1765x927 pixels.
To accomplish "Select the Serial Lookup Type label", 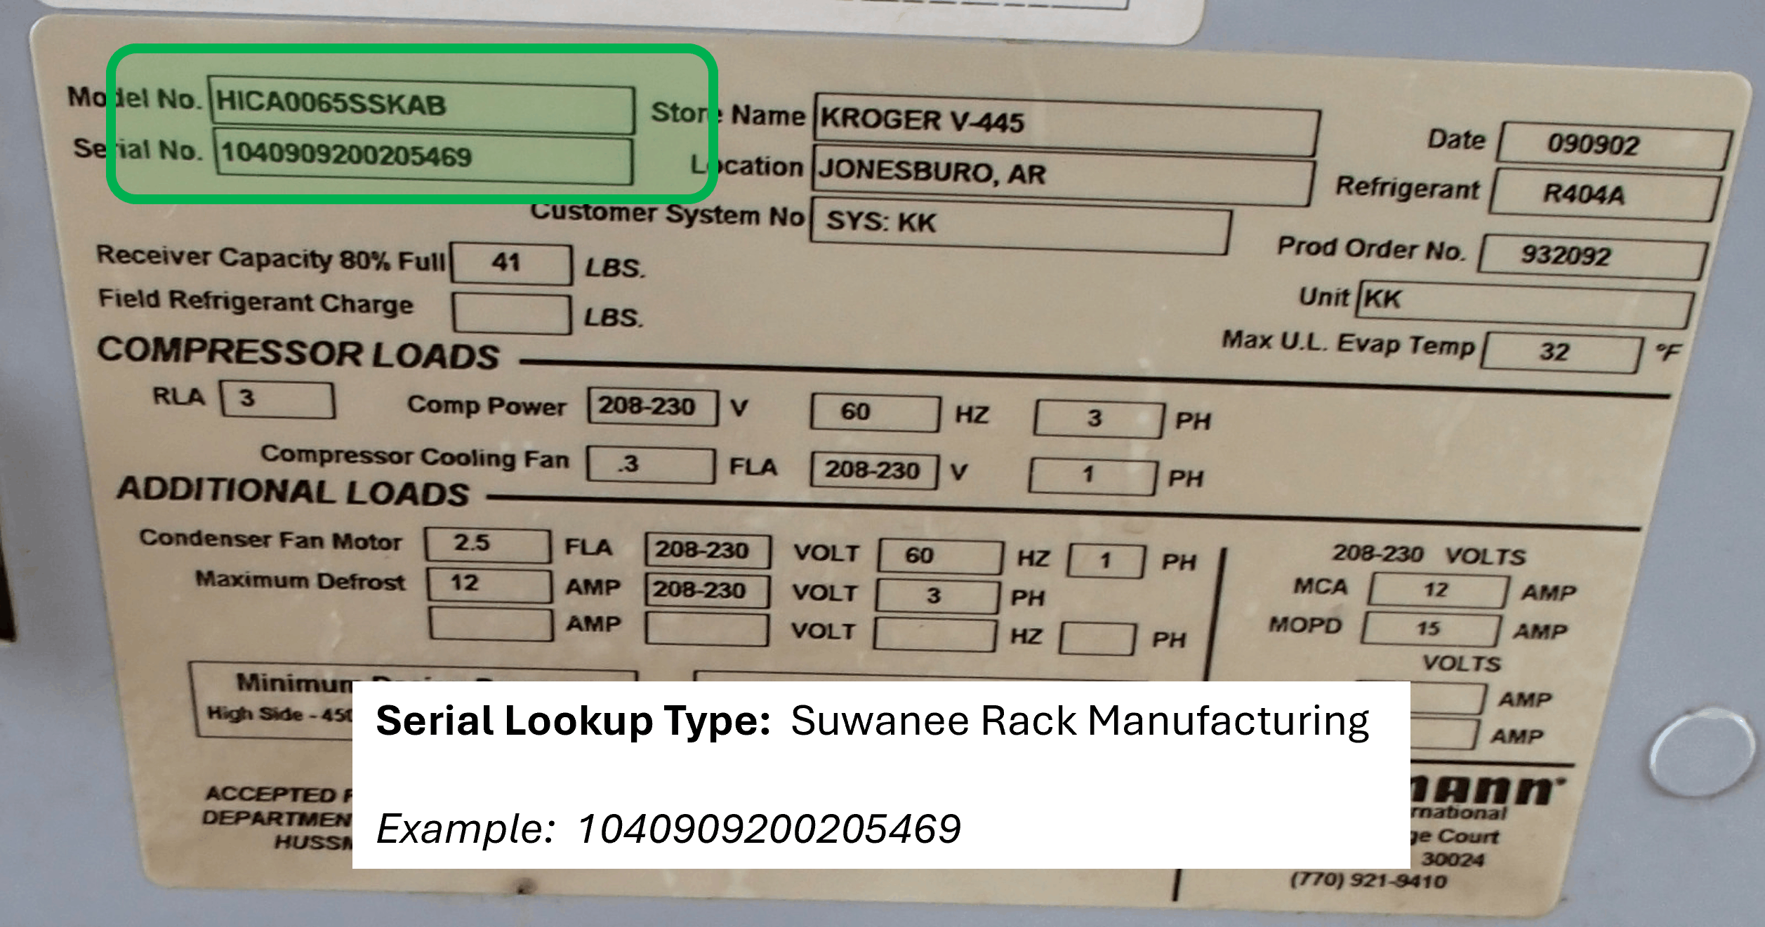I will click(574, 721).
